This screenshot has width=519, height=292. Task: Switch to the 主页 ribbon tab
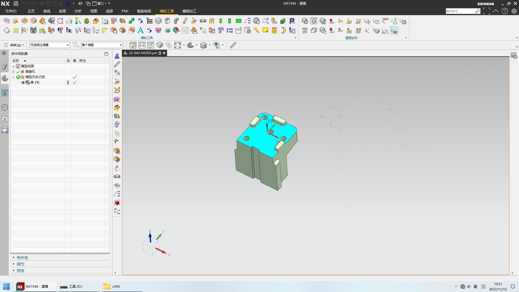[31, 11]
